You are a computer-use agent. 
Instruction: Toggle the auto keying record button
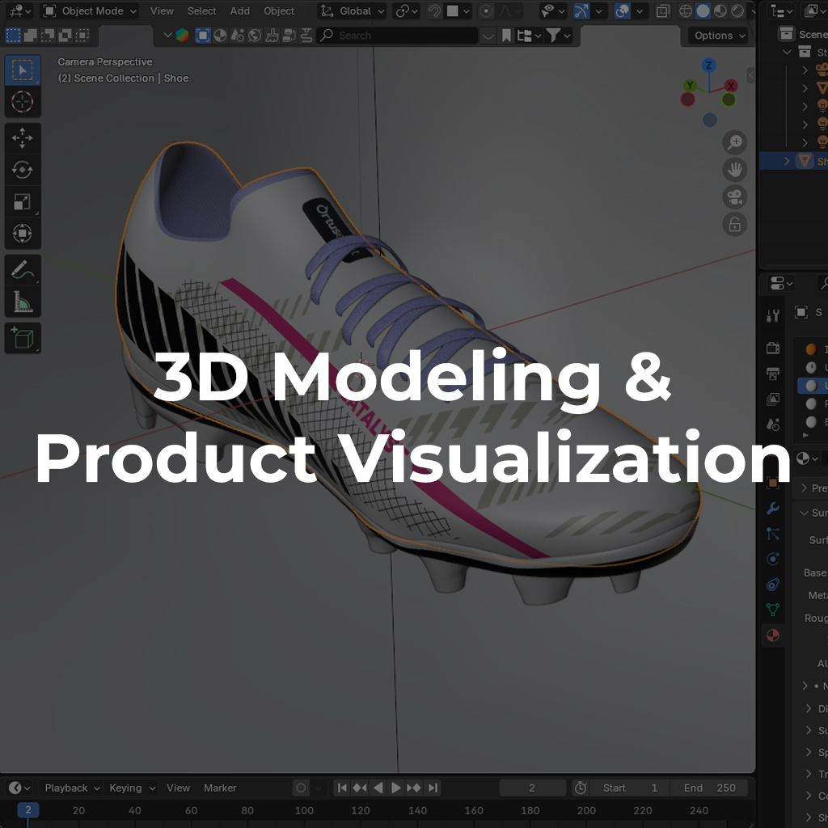(x=301, y=788)
